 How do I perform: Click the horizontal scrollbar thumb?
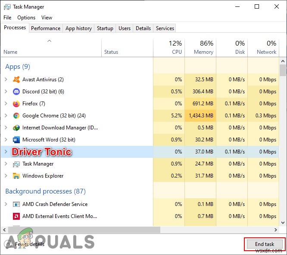coord(84,230)
